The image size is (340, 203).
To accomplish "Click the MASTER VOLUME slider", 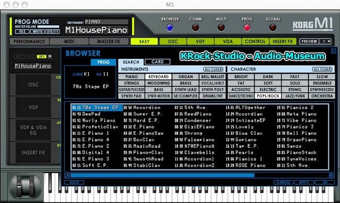I will pyautogui.click(x=48, y=27).
